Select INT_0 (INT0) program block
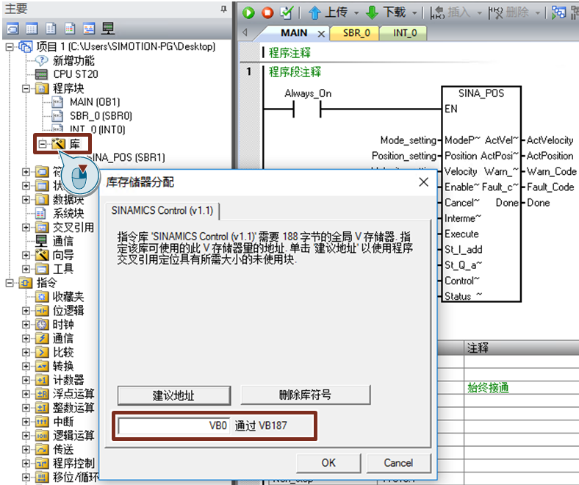The width and height of the screenshot is (579, 485). 98,129
